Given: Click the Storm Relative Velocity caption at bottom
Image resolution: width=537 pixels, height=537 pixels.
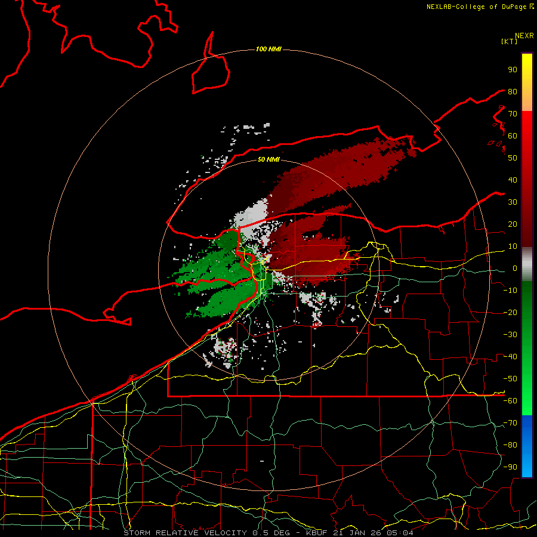Looking at the screenshot, I should point(268,533).
